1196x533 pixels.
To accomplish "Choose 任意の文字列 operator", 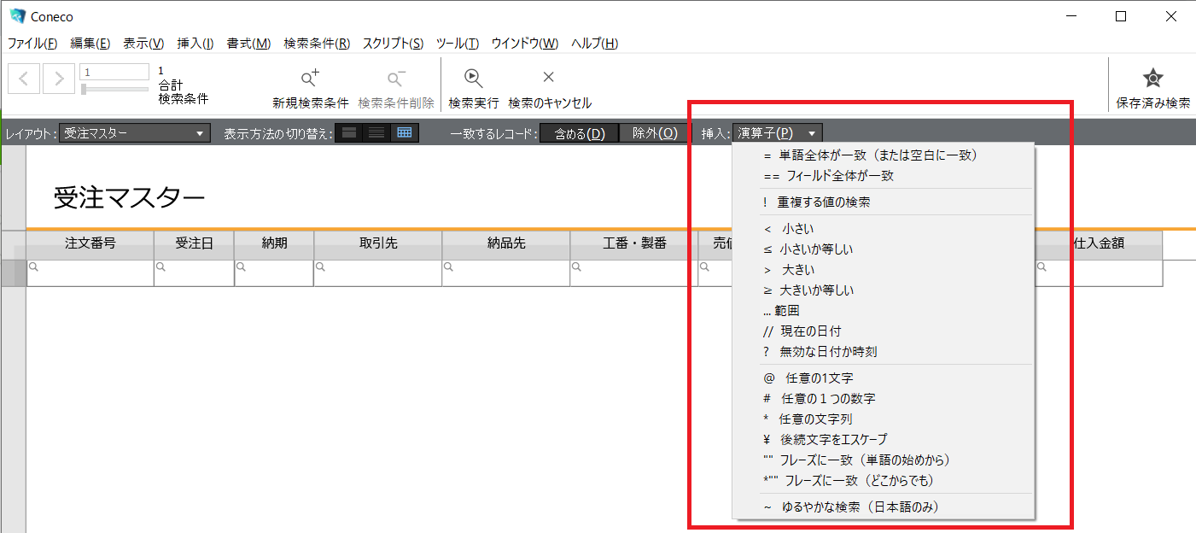I will coord(884,419).
